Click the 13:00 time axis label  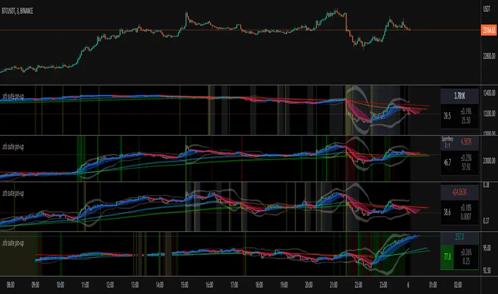[x=135, y=285]
